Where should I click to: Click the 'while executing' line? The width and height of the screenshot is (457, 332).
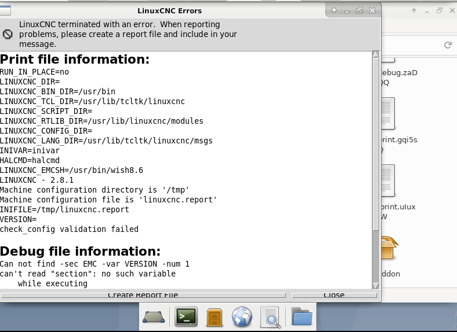coord(52,284)
